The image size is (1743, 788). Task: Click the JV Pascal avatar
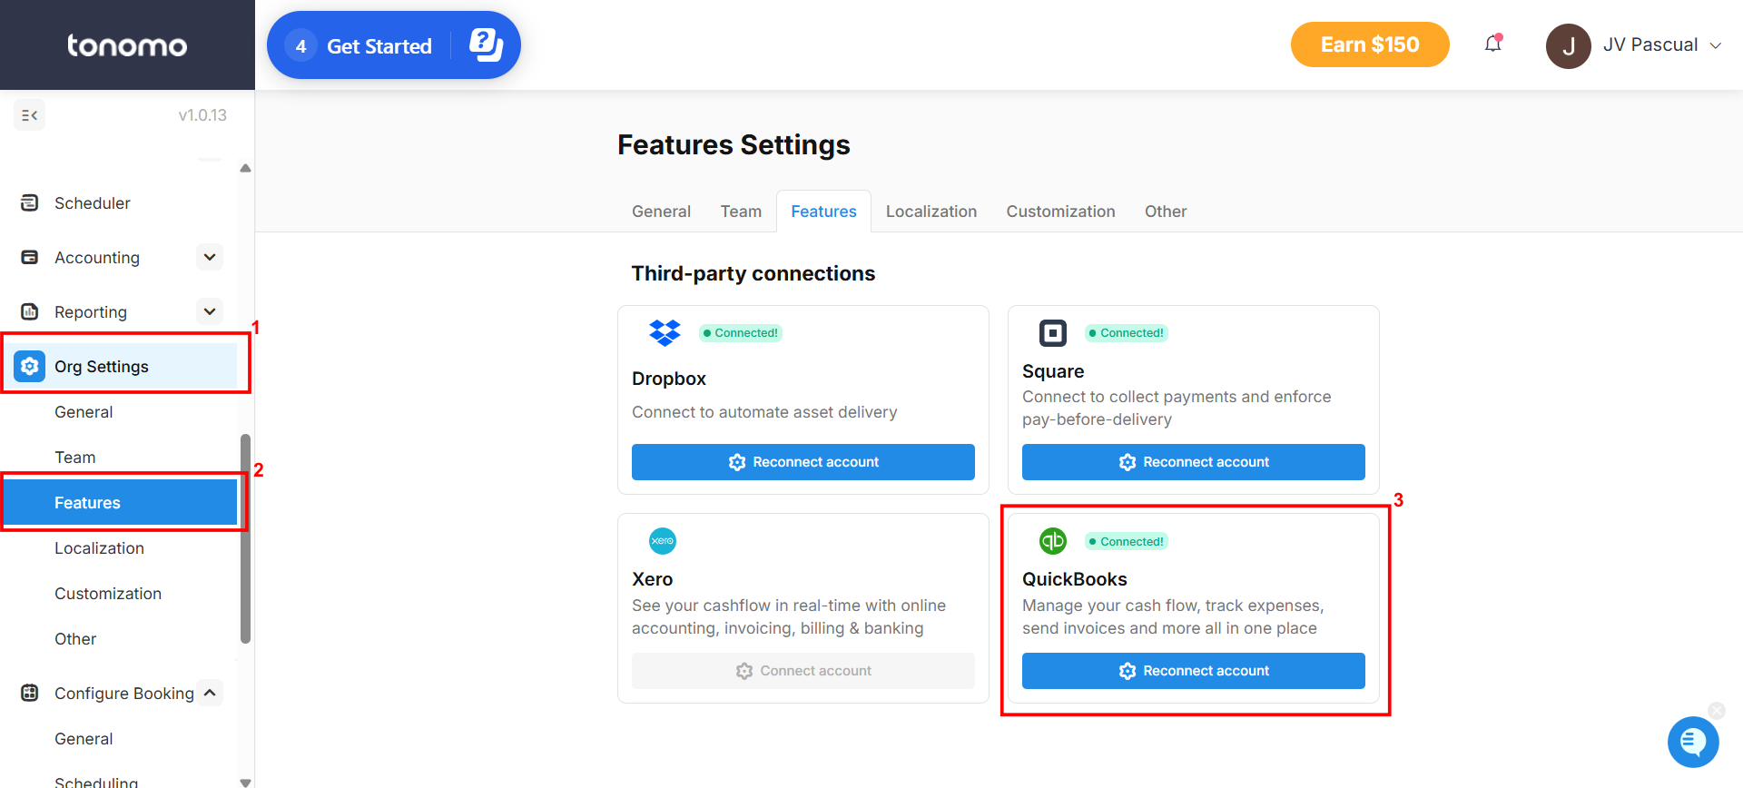(x=1568, y=45)
